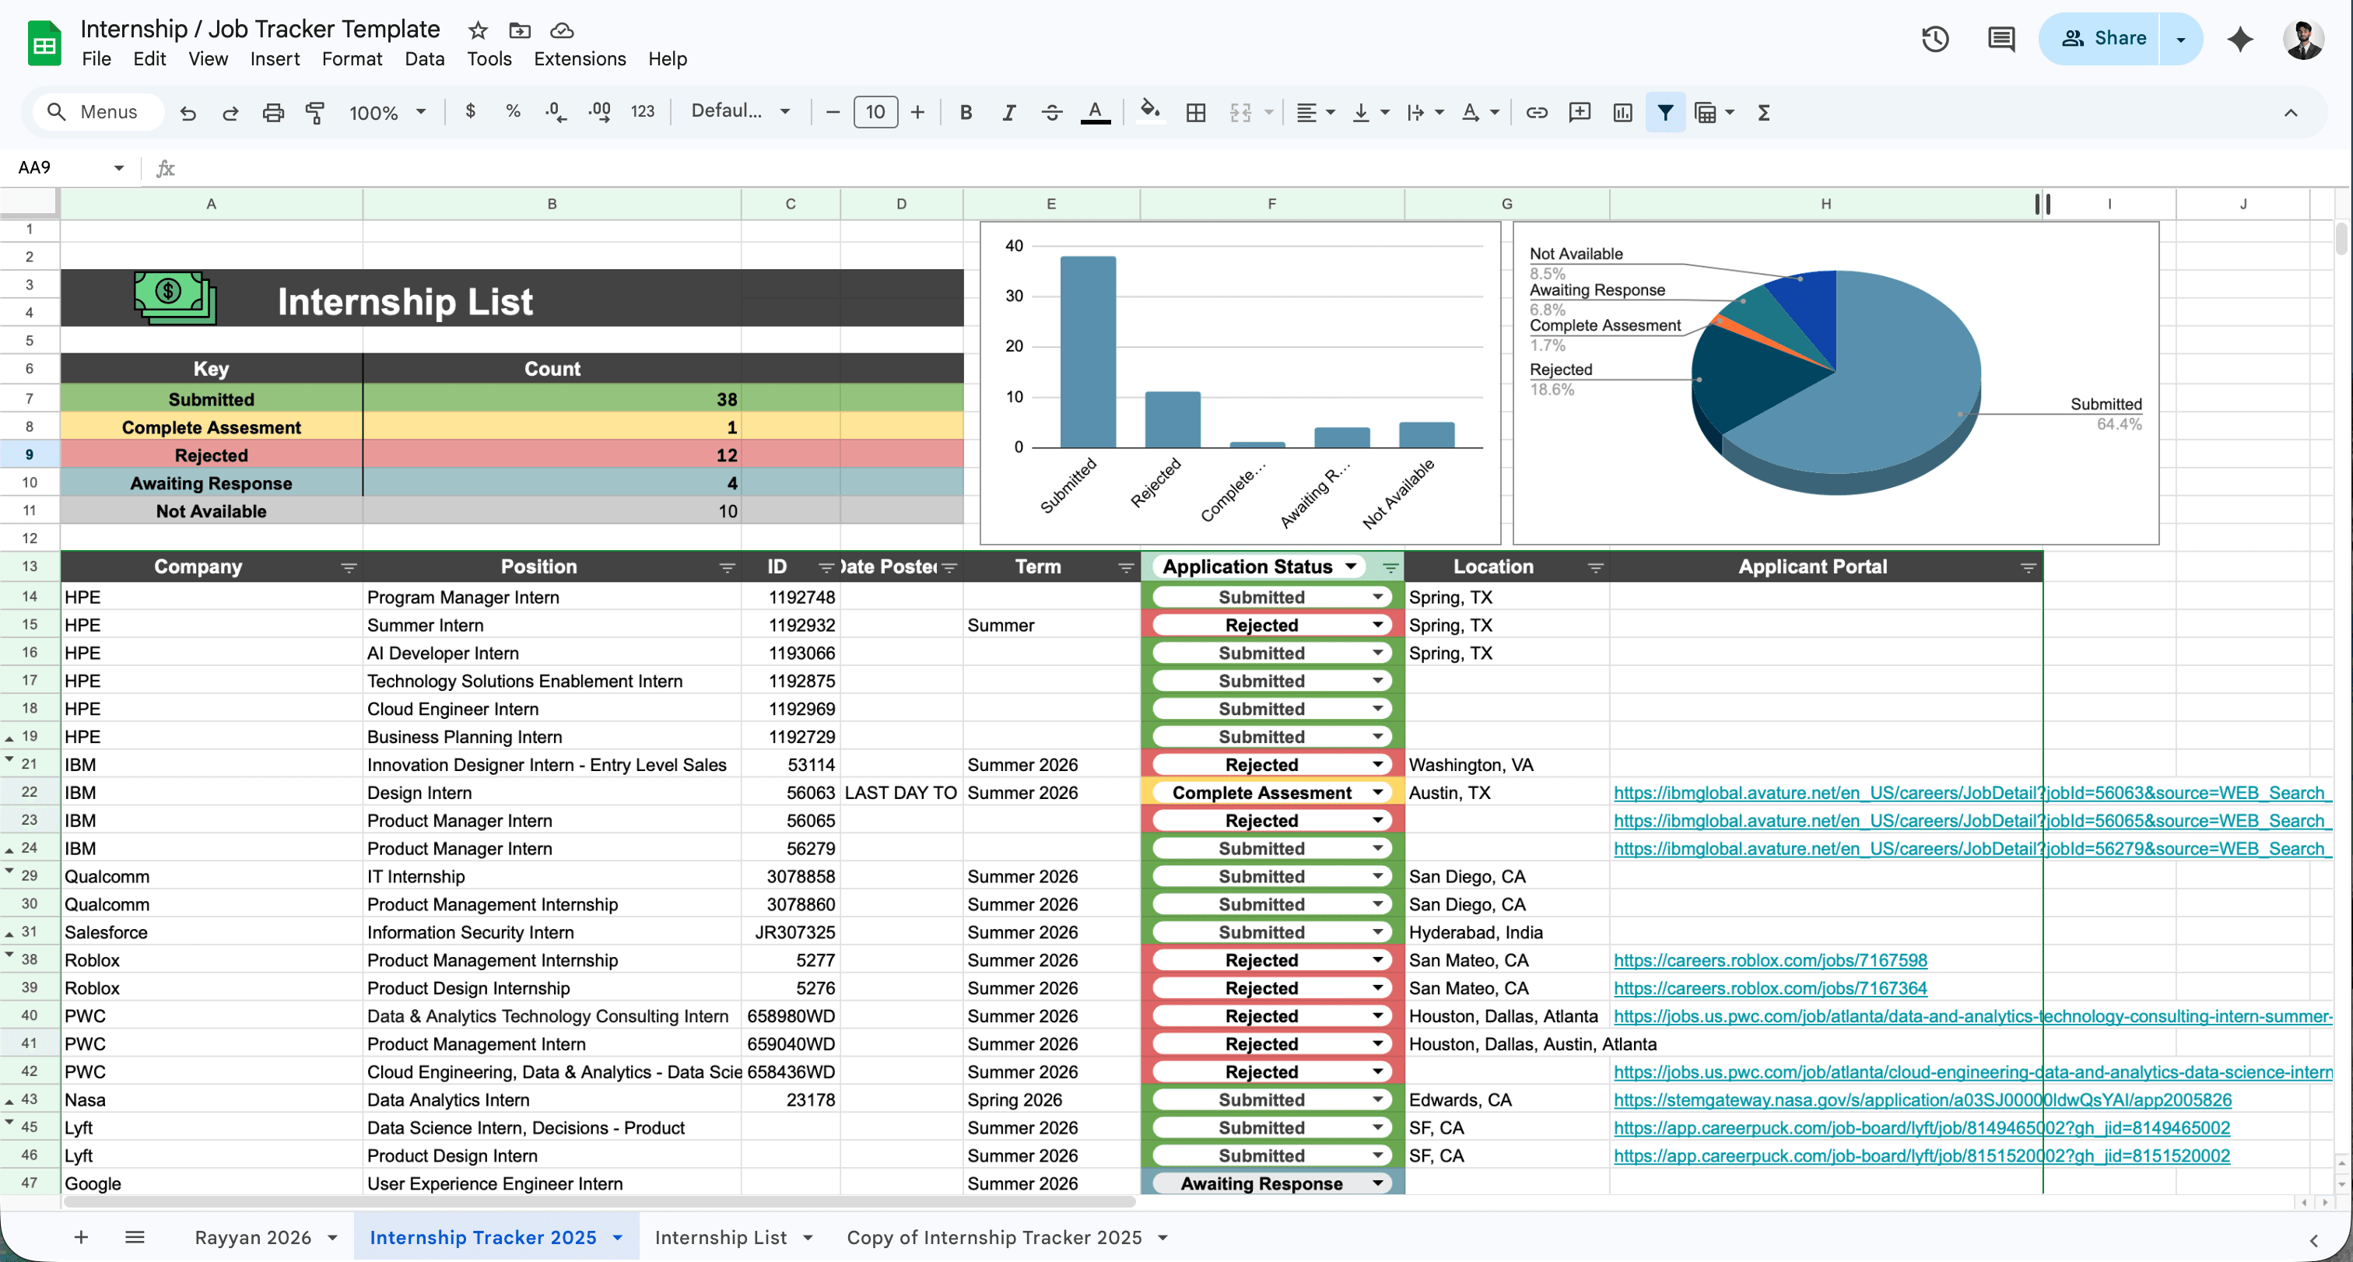Open the Borders tool
2353x1262 pixels.
tap(1196, 112)
